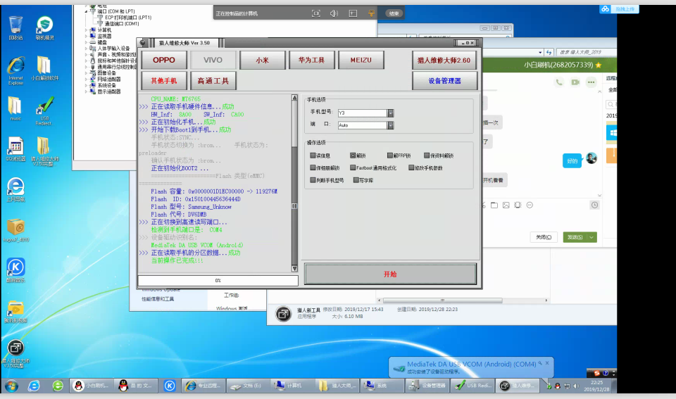Image resolution: width=676 pixels, height=399 pixels.
Task: Start a voice call in QQ chat
Action: coord(559,82)
